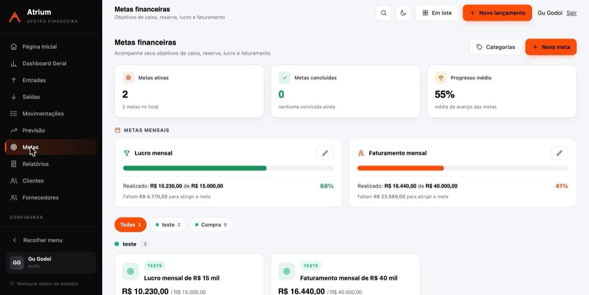Open Relatórios sidebar item
Screen dimensions: 589x295
[51, 164]
